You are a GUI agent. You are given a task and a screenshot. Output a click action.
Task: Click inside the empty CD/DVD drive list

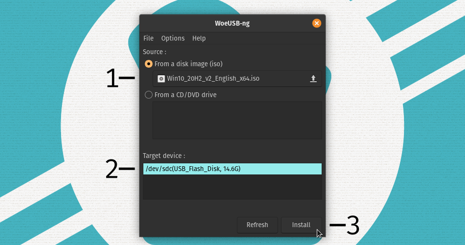point(237,120)
